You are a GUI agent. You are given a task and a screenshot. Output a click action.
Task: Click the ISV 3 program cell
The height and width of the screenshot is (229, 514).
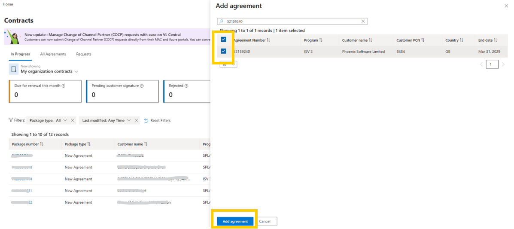[x=308, y=52]
